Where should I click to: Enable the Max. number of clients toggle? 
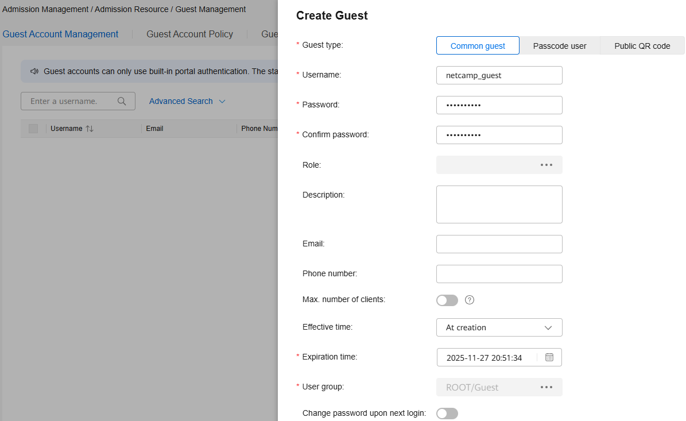pyautogui.click(x=447, y=300)
